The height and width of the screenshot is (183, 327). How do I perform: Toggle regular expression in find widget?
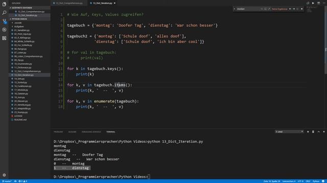pyautogui.click(x=269, y=9)
